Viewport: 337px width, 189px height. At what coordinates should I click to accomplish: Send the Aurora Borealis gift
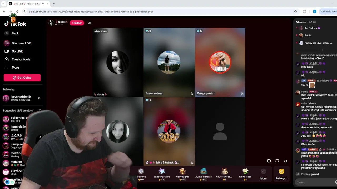click(x=203, y=174)
